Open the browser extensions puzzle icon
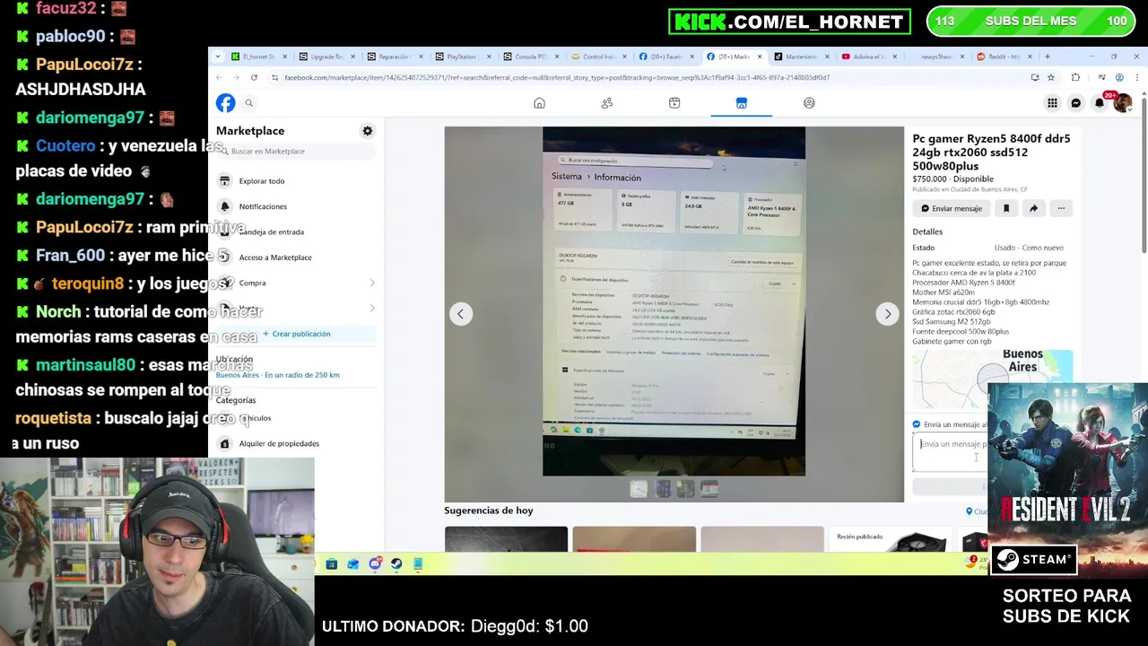 tap(1075, 77)
